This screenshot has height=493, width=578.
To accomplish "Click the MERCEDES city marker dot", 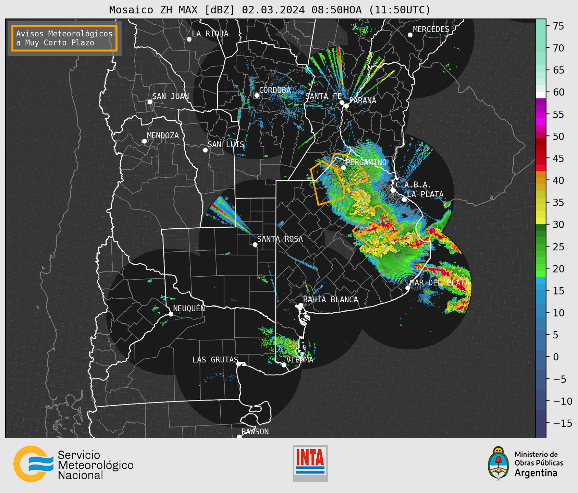I will 410,35.
